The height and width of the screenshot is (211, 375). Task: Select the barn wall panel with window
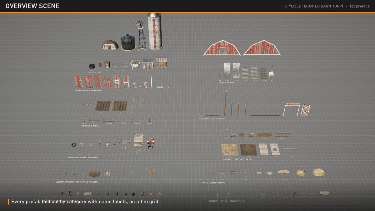pos(117,82)
